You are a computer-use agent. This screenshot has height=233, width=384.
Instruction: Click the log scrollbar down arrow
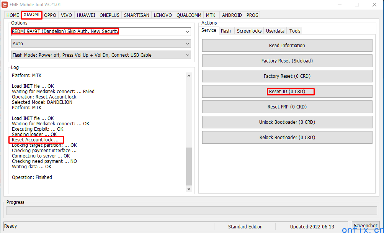[x=189, y=189]
